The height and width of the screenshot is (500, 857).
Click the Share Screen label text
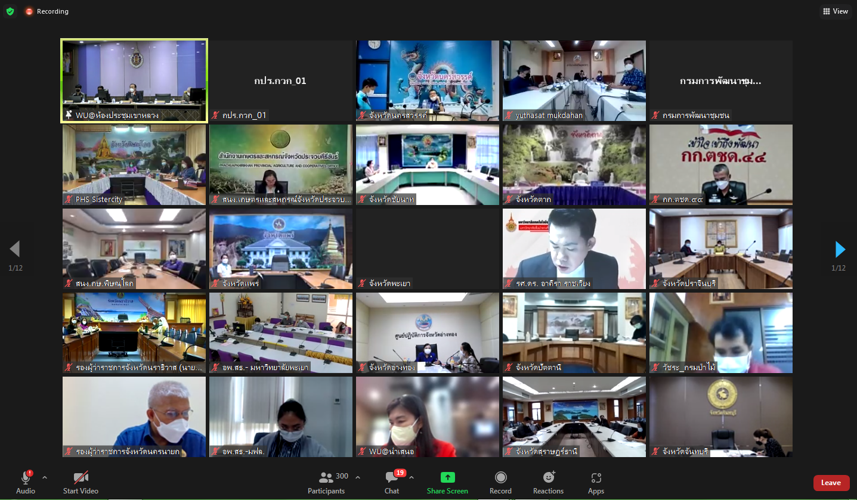pyautogui.click(x=447, y=491)
